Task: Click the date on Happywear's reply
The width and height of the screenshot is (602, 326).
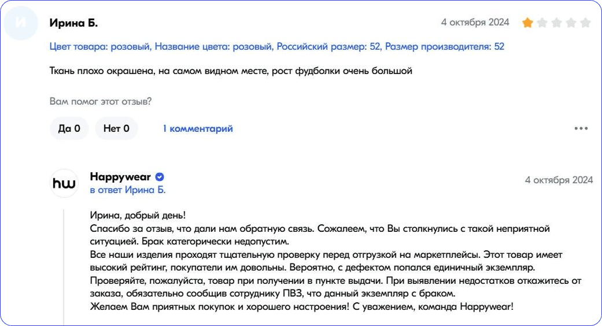Action: point(559,180)
